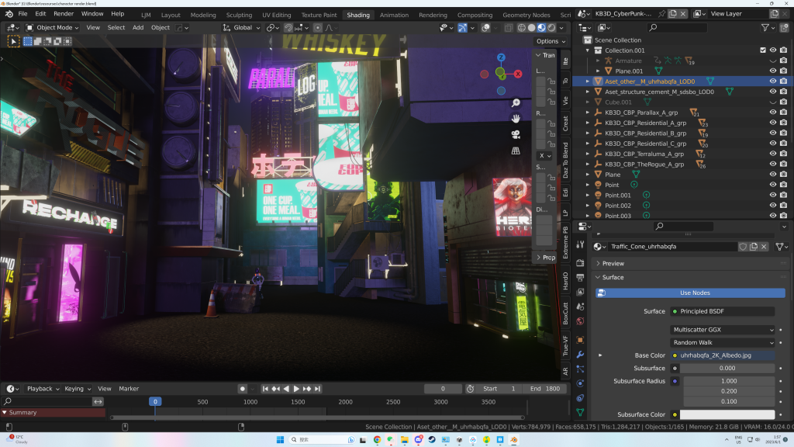Screen dimensions: 794x447
Task: Open the Random Walk subsurface method dropdown
Action: tap(723, 342)
